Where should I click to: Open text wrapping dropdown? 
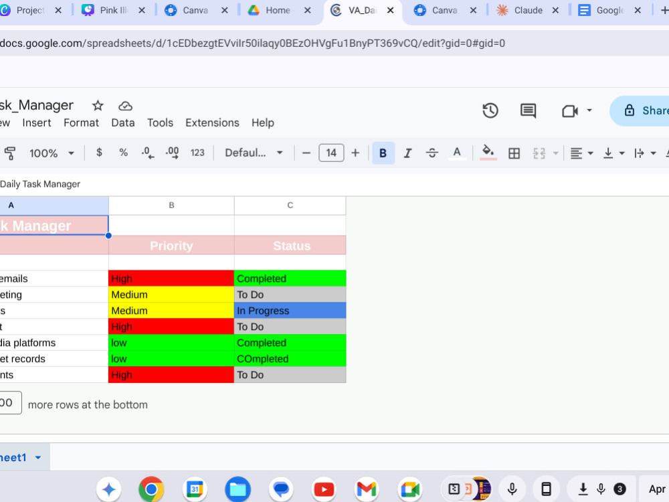645,153
